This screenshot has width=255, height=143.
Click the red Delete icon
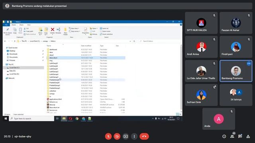pyautogui.click(x=52, y=31)
